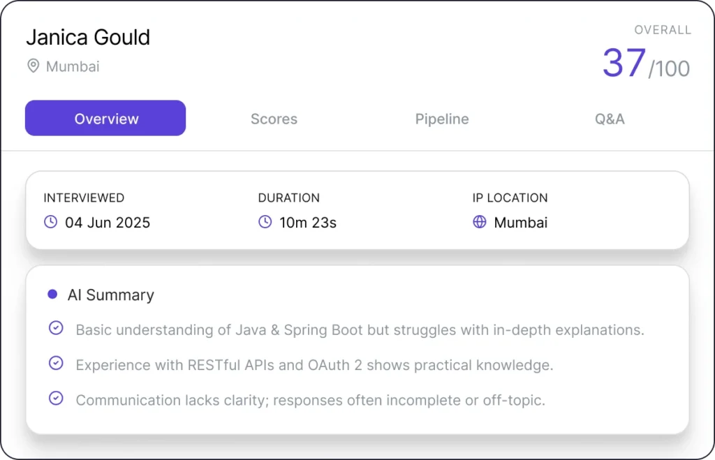This screenshot has height=460, width=715.
Task: Click the AI Summary heading
Action: (x=110, y=295)
